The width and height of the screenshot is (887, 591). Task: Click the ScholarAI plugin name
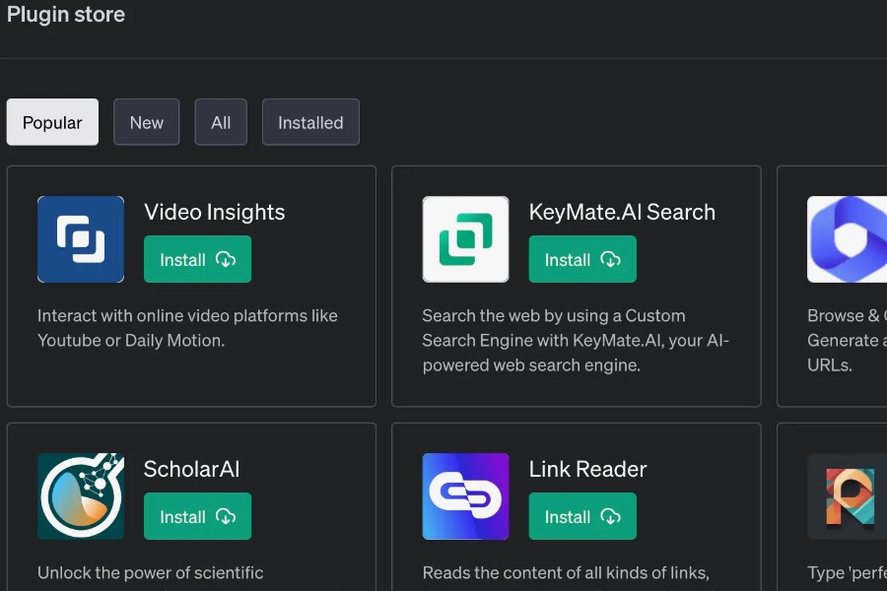191,469
